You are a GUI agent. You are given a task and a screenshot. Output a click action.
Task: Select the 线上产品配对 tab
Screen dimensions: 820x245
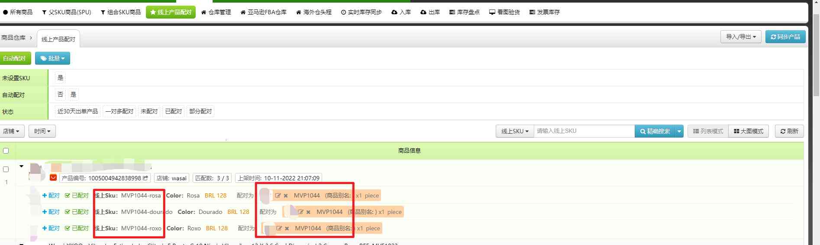click(58, 39)
